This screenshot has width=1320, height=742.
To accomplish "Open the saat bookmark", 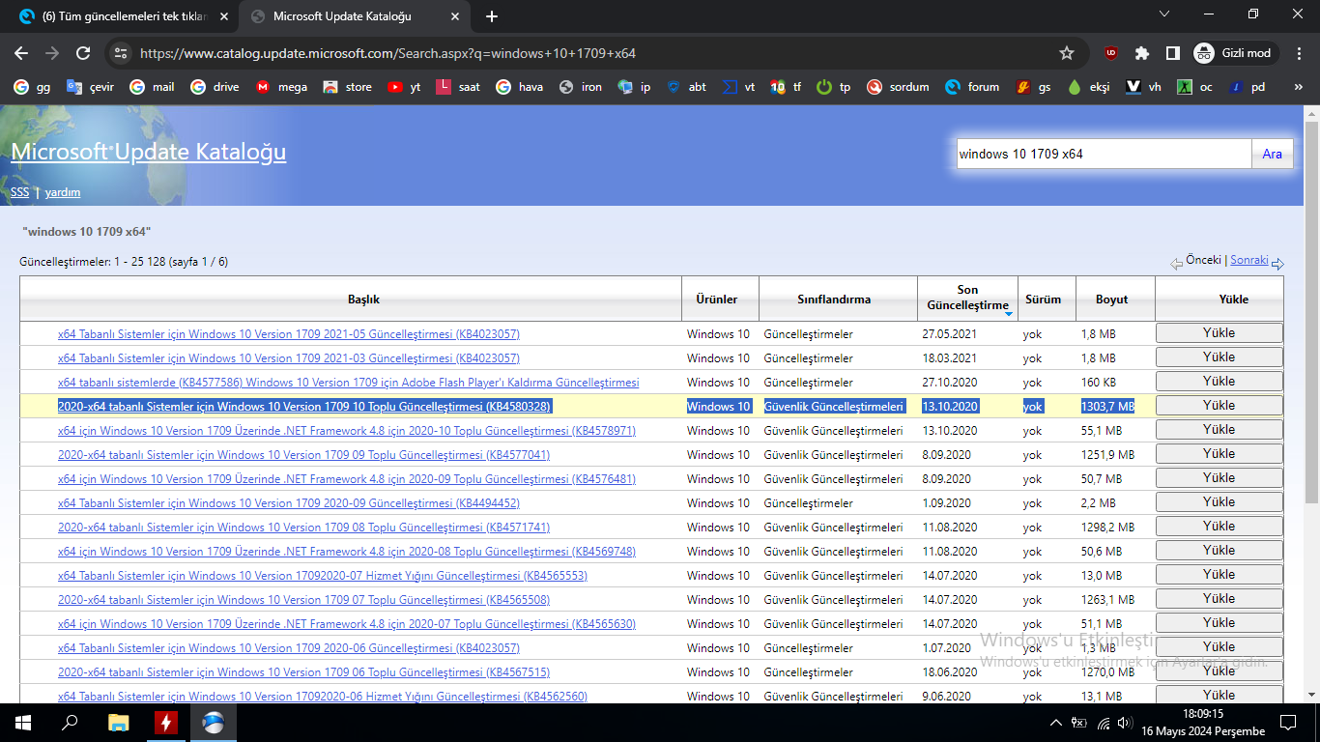I will click(458, 87).
